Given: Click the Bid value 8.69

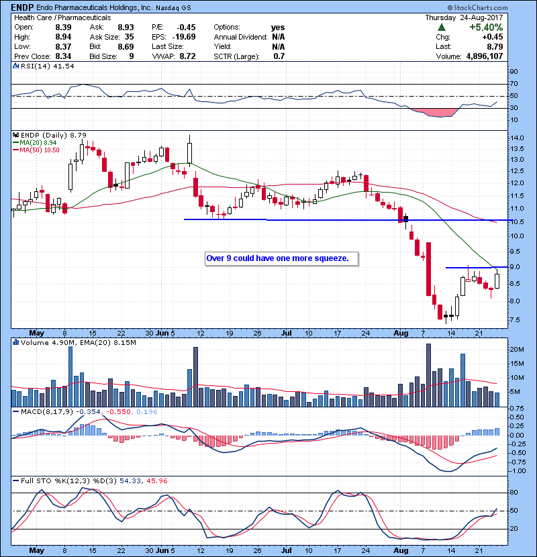Looking at the screenshot, I should click(126, 46).
